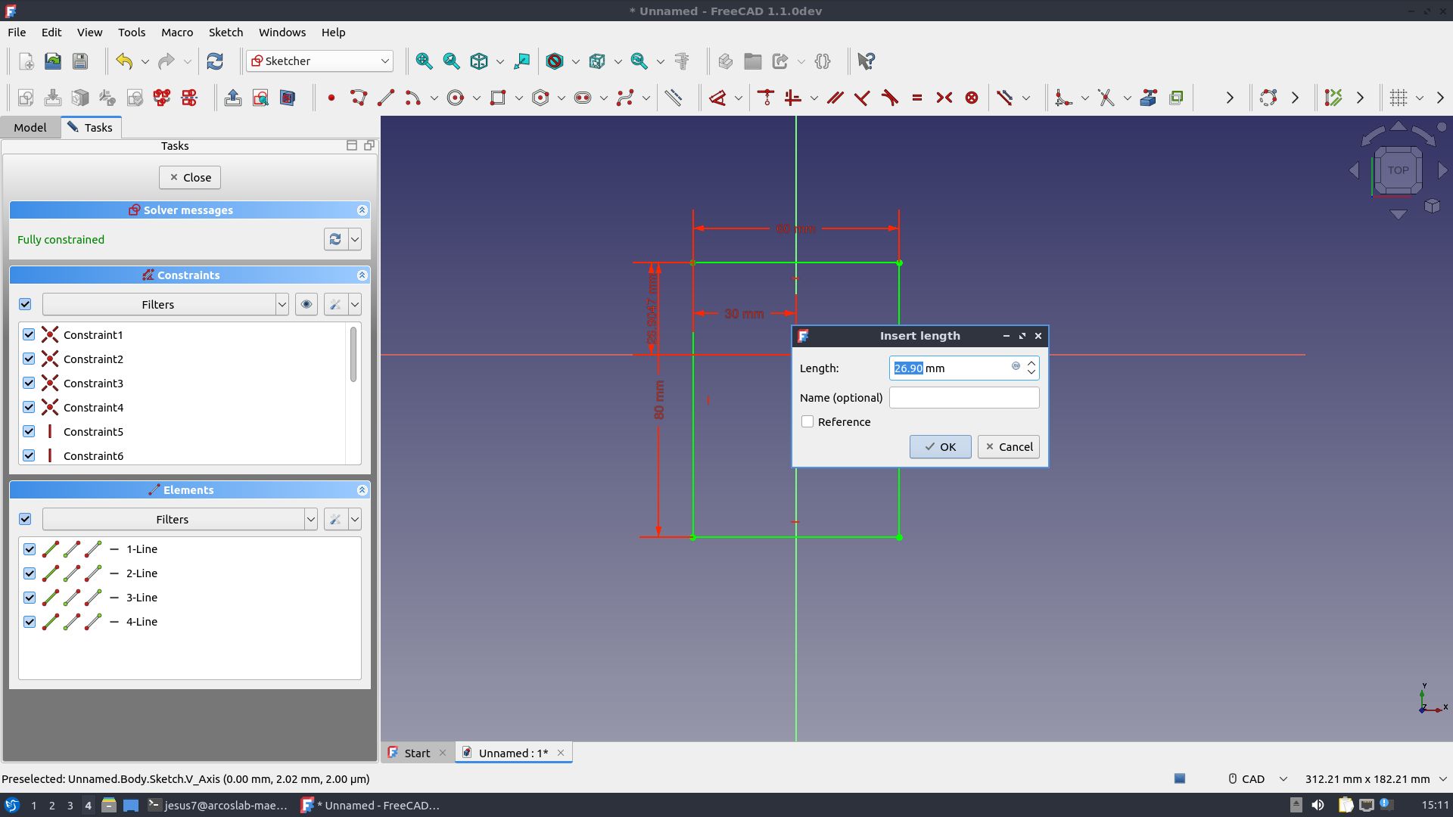Click the Dimension constraint tool
Image resolution: width=1453 pixels, height=817 pixels.
(717, 98)
